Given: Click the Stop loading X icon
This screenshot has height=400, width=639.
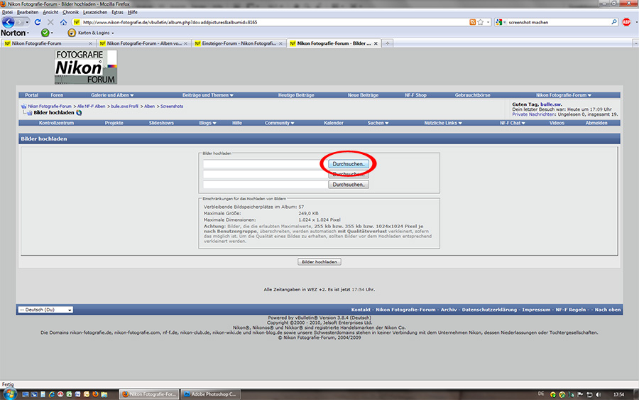Looking at the screenshot, I should click(x=50, y=22).
